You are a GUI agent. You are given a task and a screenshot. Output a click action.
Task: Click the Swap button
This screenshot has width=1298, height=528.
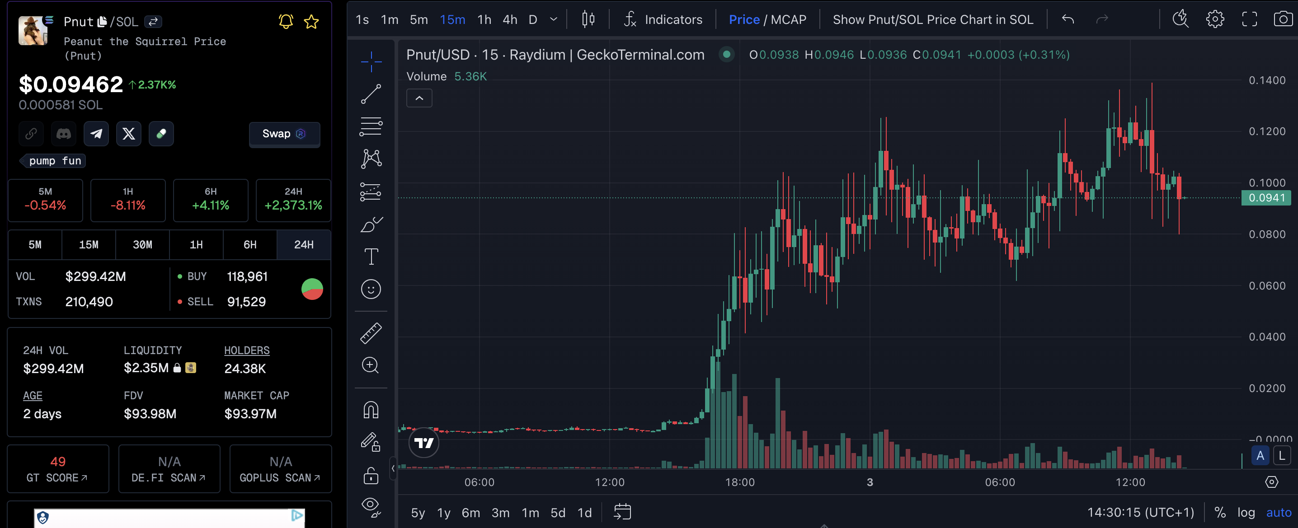tap(284, 134)
